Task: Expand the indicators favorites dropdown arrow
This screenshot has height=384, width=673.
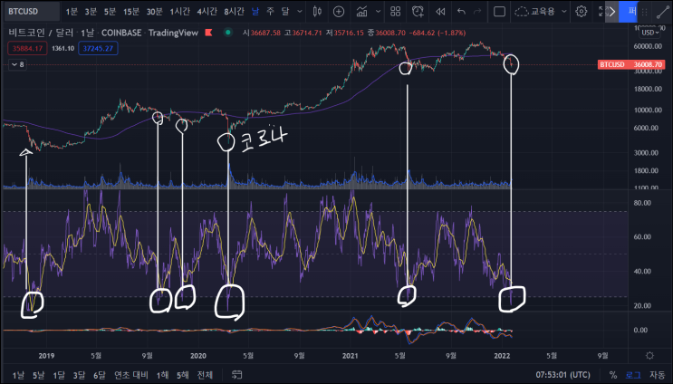Action: click(x=378, y=12)
